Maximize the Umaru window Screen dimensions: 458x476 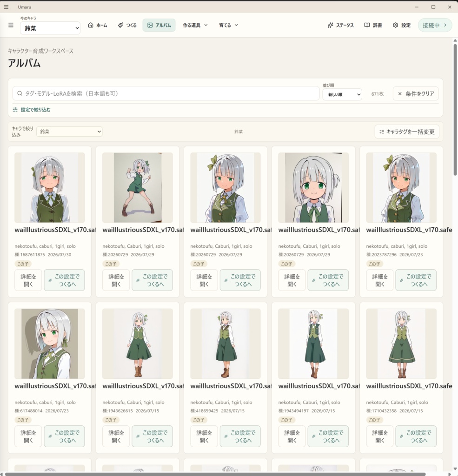click(x=433, y=7)
